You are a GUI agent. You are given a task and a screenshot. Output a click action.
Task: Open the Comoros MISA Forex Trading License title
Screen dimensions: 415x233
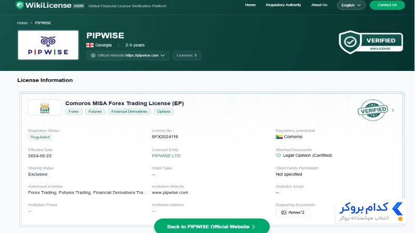[x=125, y=103]
